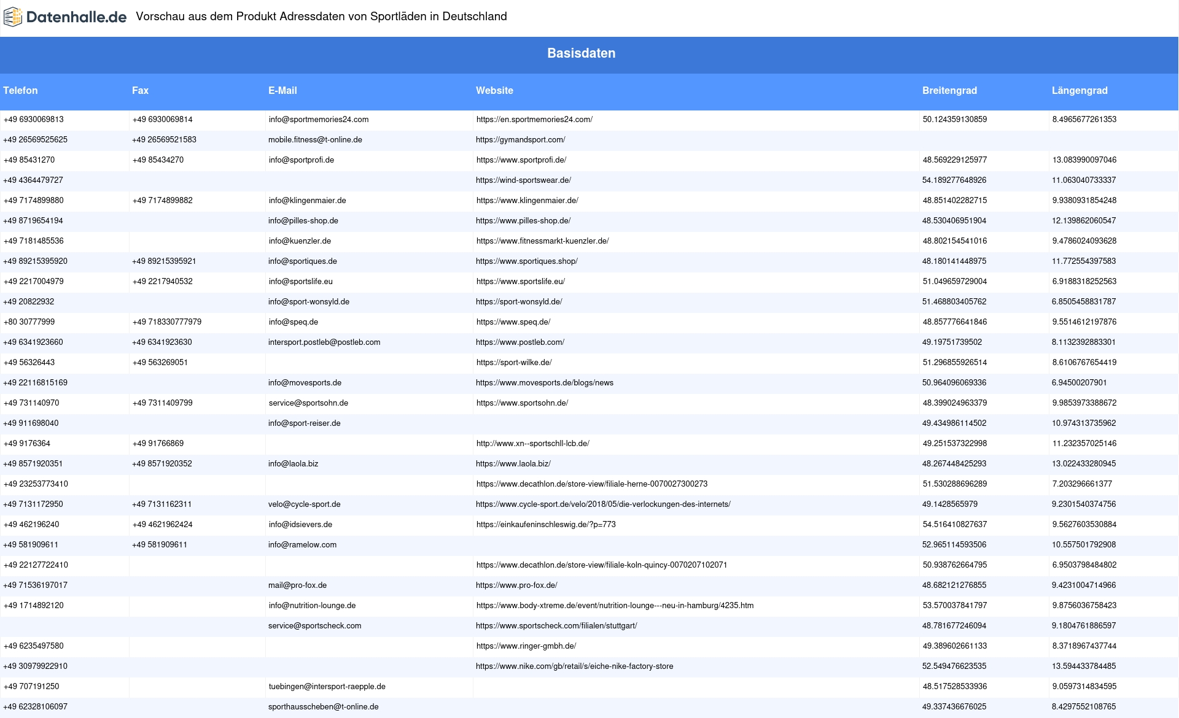
Task: Select email info@sportiques.de
Action: (x=303, y=261)
